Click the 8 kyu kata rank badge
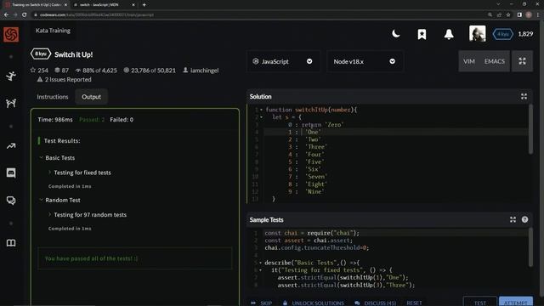Viewport: 544px width, 306px height. (41, 54)
